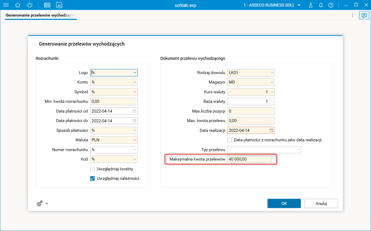371x231 pixels.
Task: Go to the home screen icon
Action: 18,5
